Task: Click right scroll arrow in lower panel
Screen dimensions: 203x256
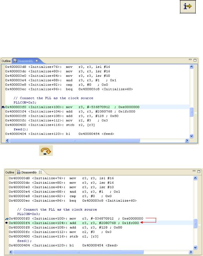Action: tap(191, 252)
